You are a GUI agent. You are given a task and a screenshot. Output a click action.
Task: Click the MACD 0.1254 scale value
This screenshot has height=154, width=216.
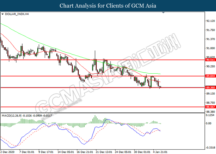coord(210,115)
